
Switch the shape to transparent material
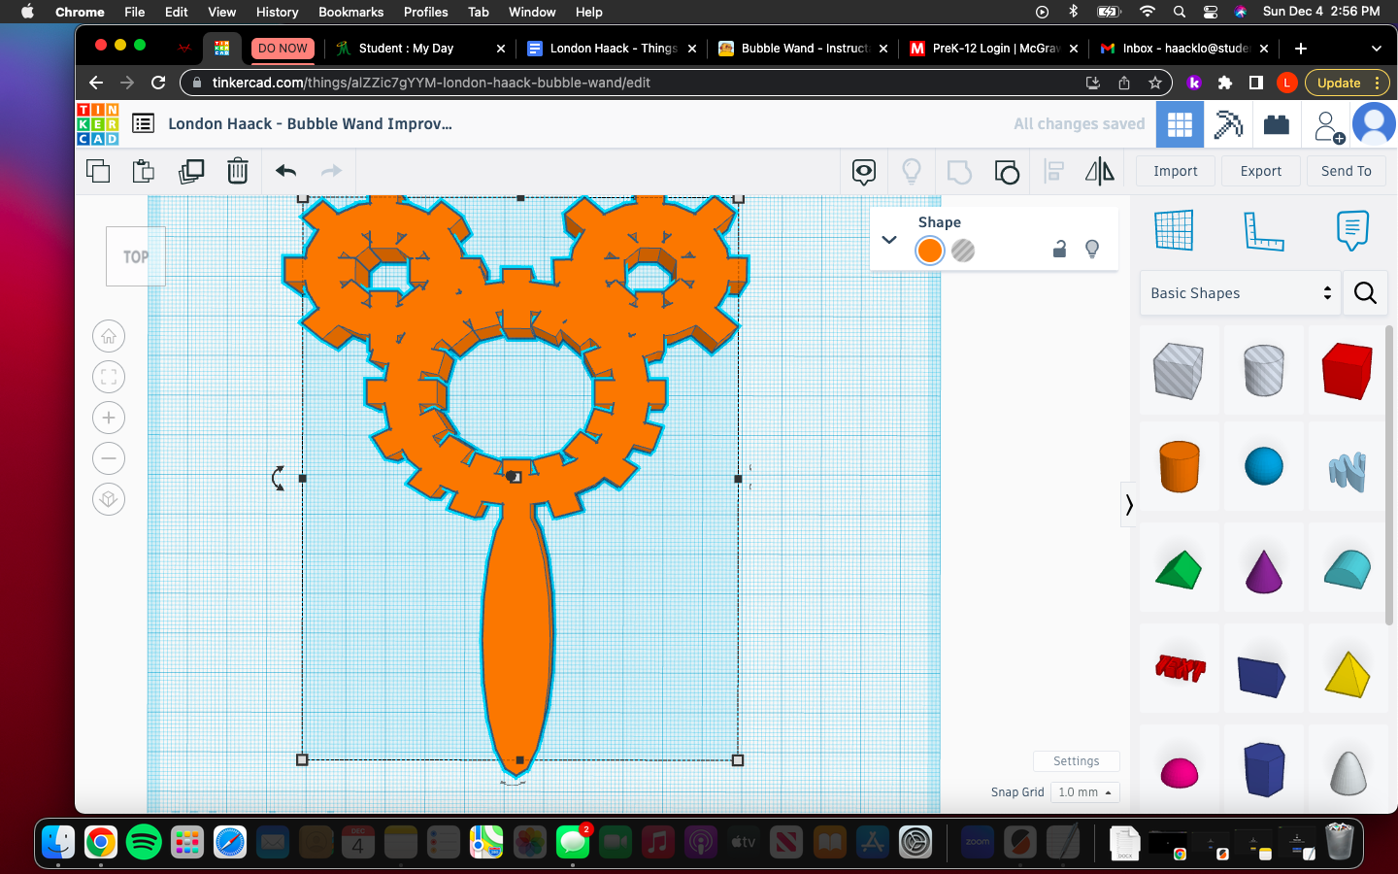pyautogui.click(x=962, y=251)
